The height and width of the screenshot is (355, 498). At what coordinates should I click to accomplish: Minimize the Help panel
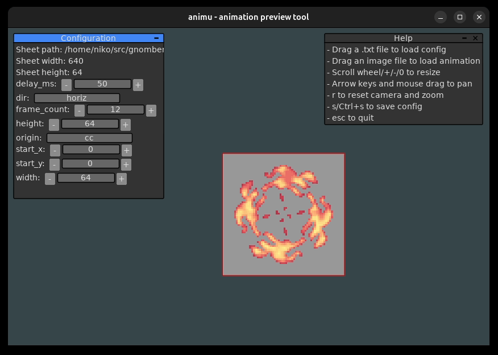pos(464,38)
